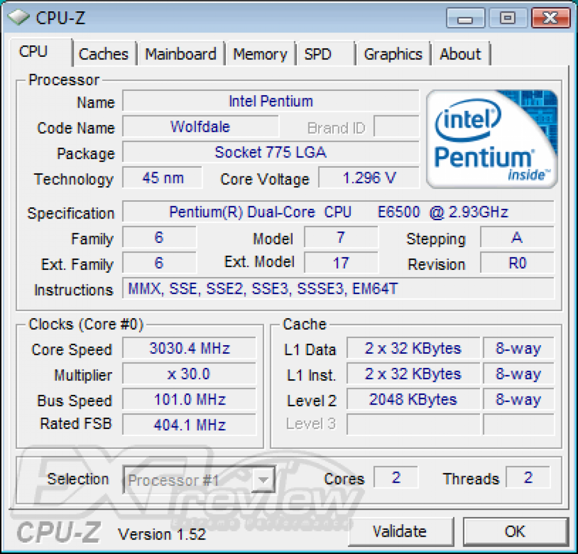Show the About tab
578x554 pixels.
(x=461, y=54)
